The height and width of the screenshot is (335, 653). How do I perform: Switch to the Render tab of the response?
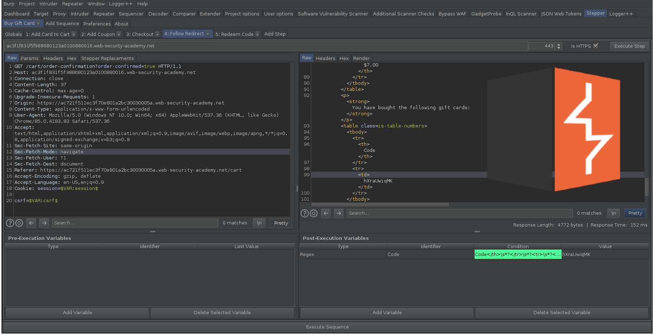point(361,58)
